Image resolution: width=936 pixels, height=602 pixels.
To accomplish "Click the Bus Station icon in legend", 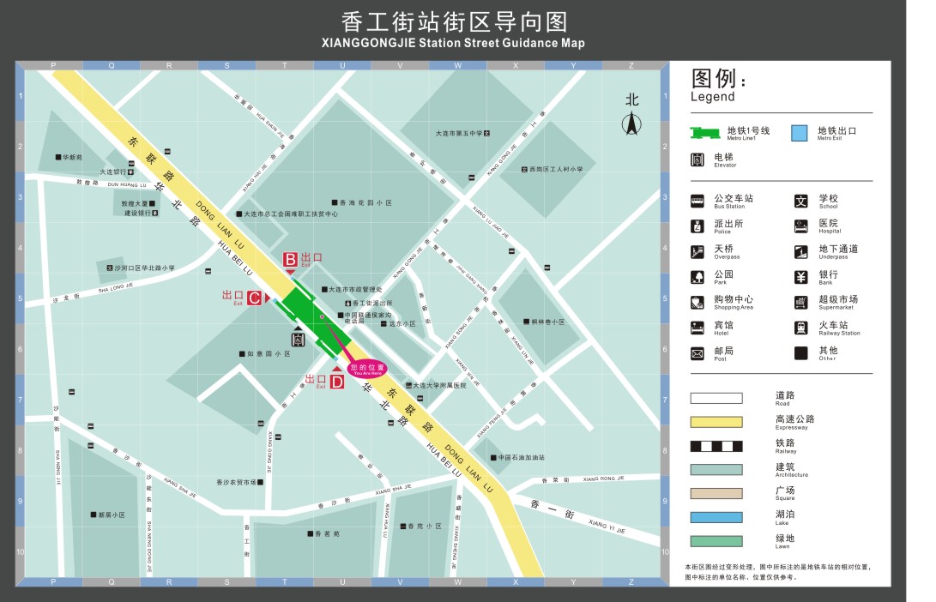I will point(698,202).
